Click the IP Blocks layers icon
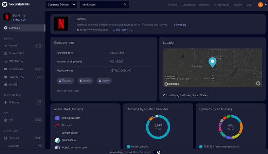268x154 pixels. click(5, 102)
